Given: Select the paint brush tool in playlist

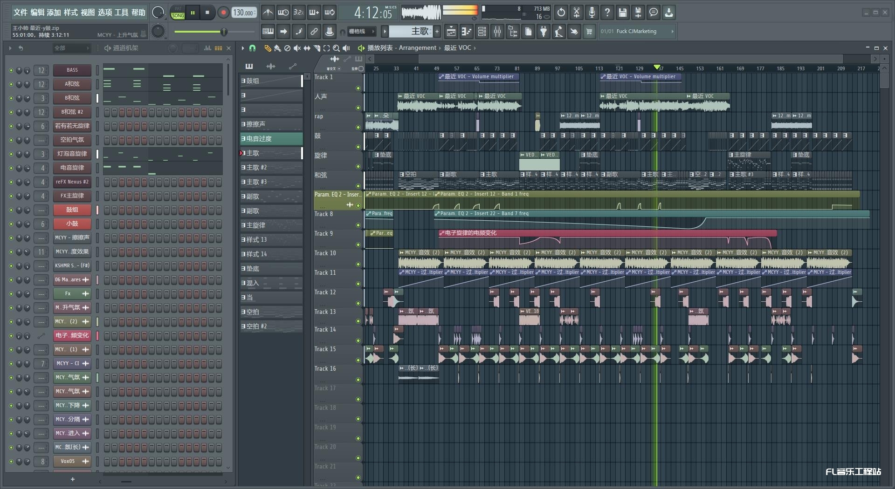Looking at the screenshot, I should click(277, 48).
